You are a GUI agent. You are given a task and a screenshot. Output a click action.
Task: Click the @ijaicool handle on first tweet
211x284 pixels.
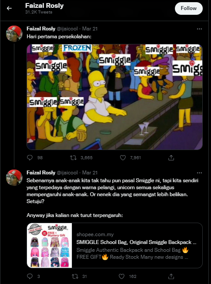coord(67,29)
